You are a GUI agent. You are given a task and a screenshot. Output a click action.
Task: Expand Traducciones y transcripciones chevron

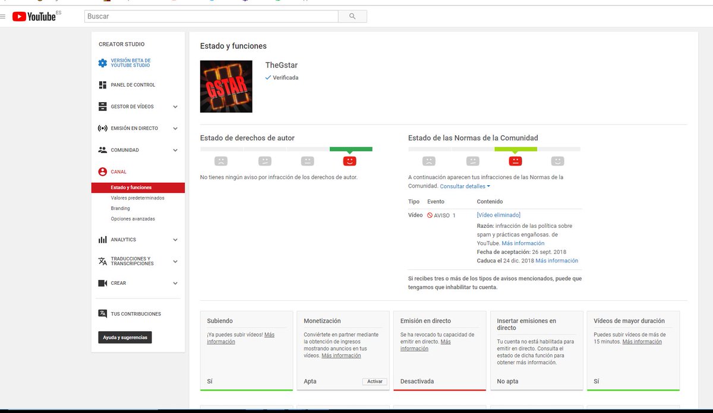coord(175,261)
